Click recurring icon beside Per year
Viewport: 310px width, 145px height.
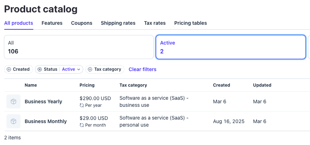click(82, 105)
